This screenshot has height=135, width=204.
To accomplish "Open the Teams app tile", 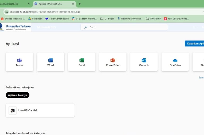I will click(x=19, y=62).
